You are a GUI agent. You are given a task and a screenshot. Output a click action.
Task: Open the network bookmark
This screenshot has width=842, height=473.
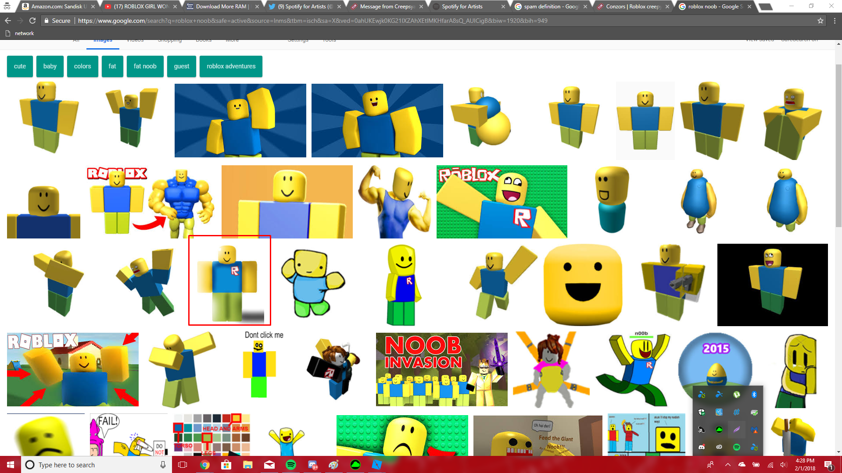[x=19, y=33]
